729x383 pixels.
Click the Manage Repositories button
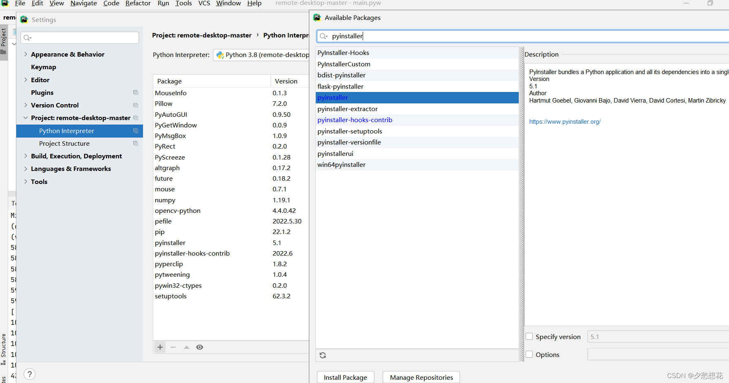point(421,377)
